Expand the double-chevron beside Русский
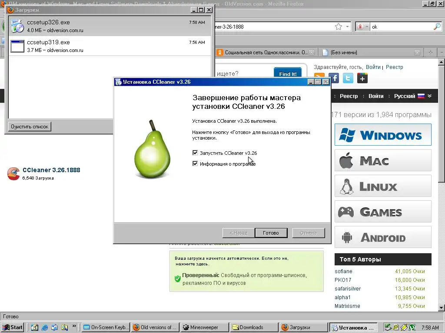This screenshot has width=445, height=333. [430, 96]
